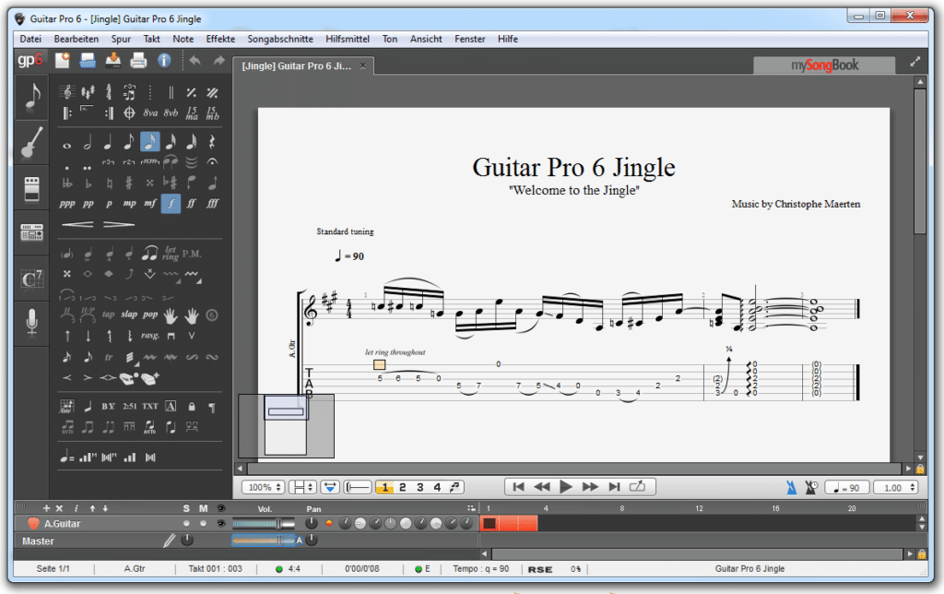The width and height of the screenshot is (944, 594).
Task: Select pianissimo pp dynamic
Action: coord(88,204)
